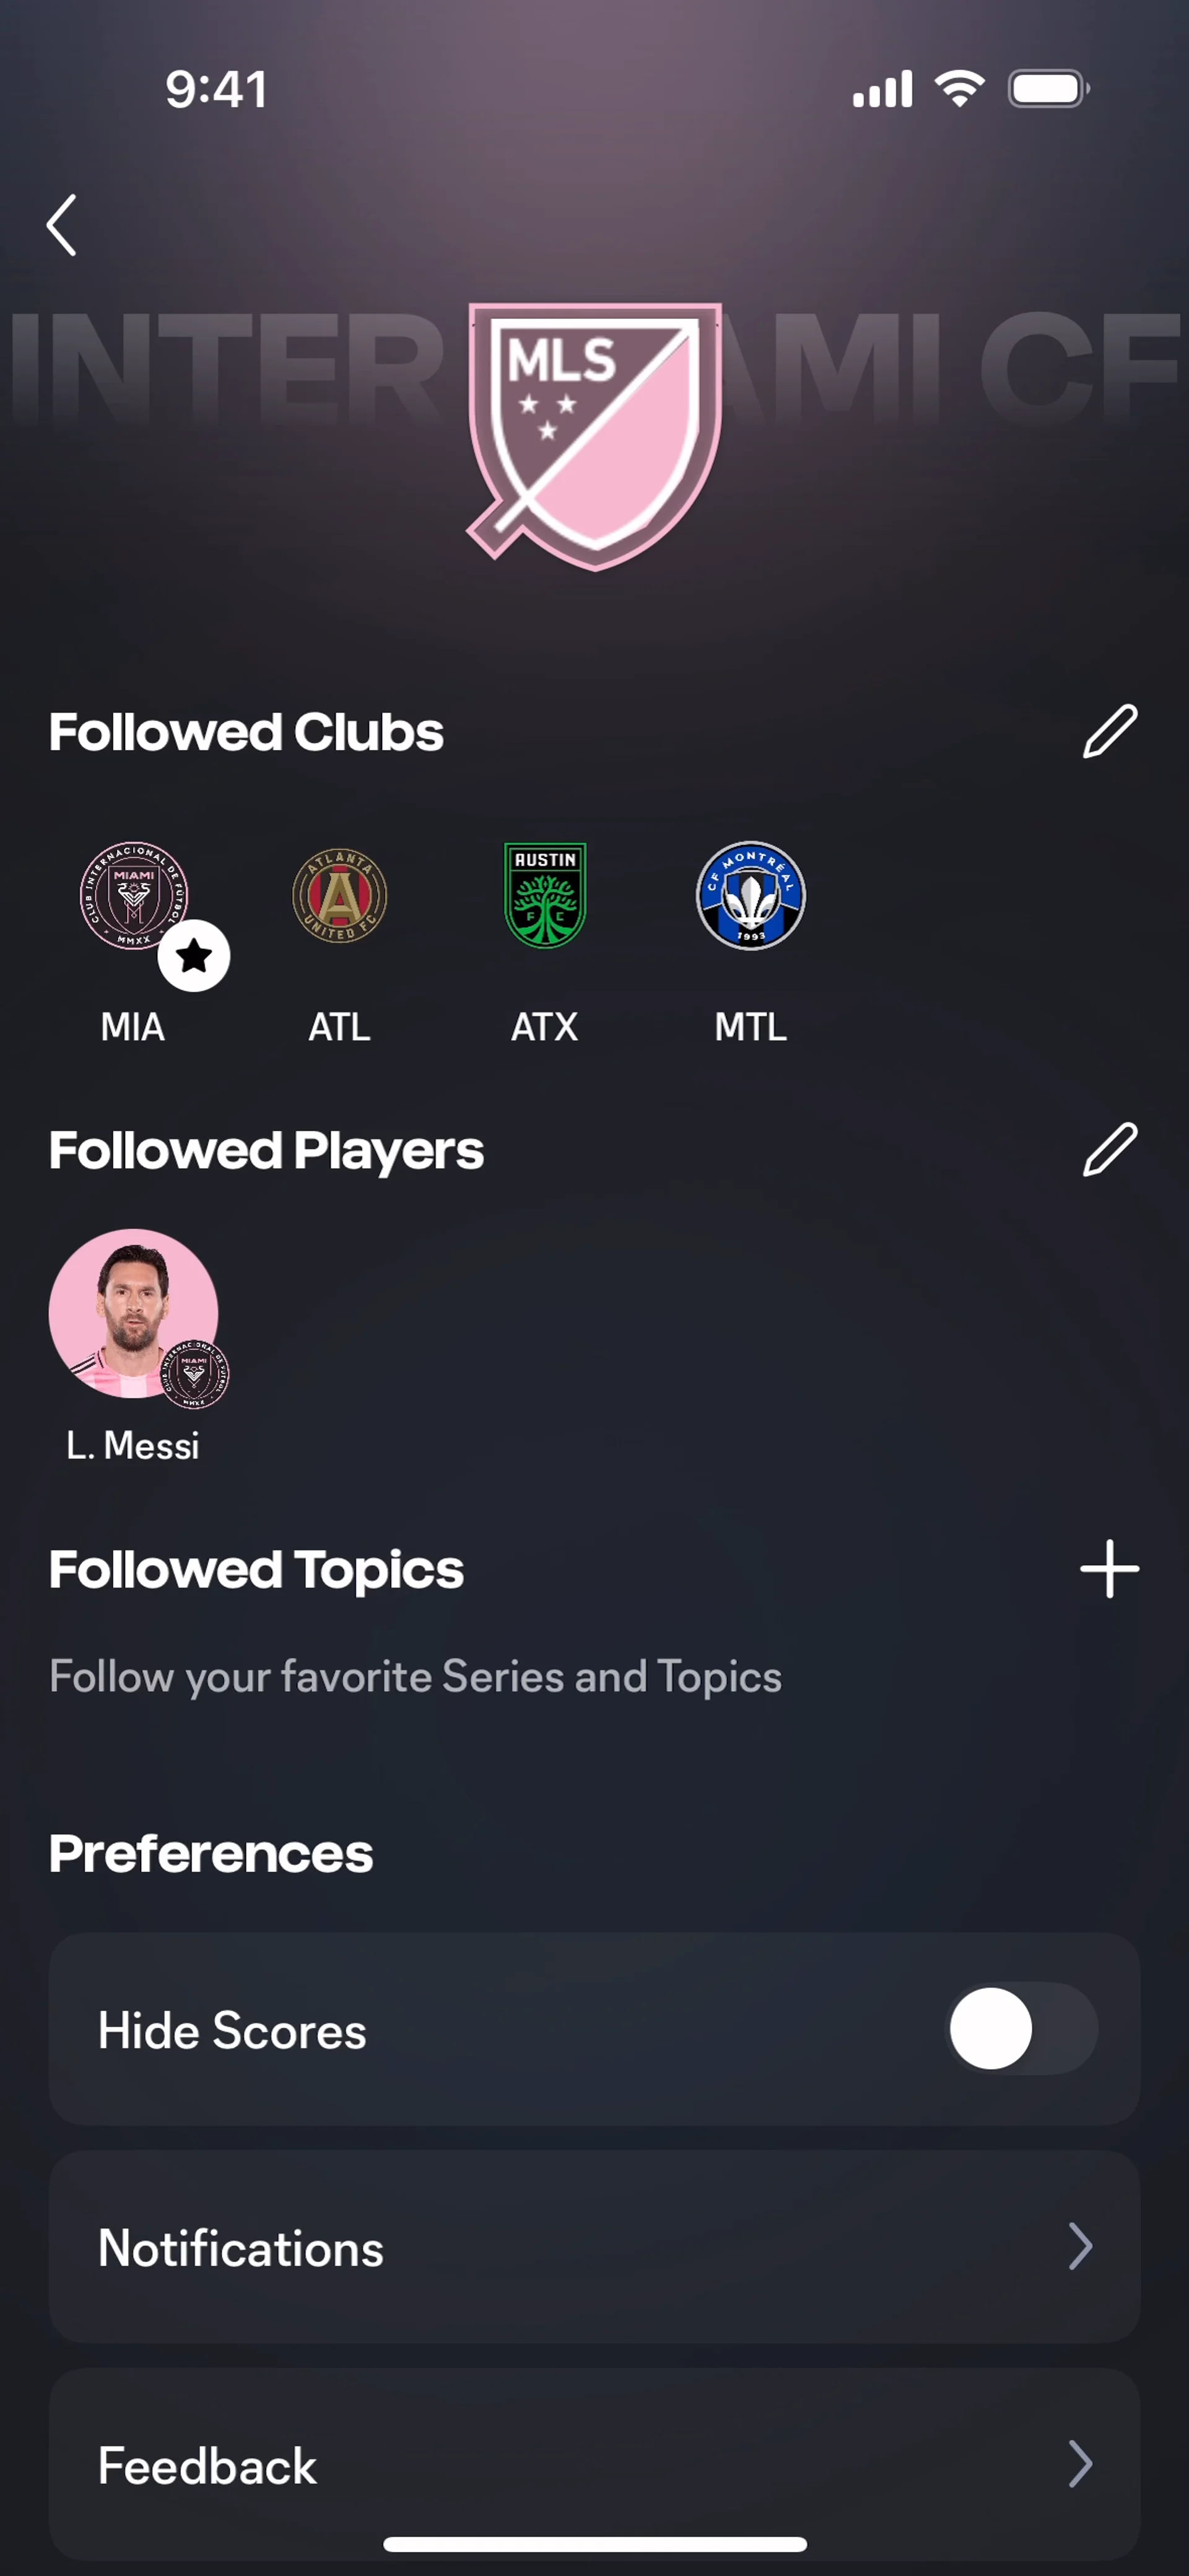Tap the ATX club label
Viewport: 1189px width, 2576px height.
coord(545,1027)
